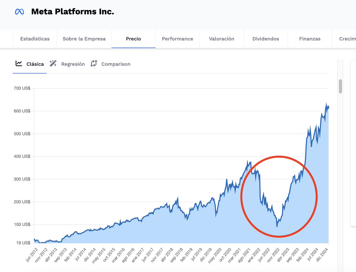Click the 200 US$ axis label

coord(22,202)
